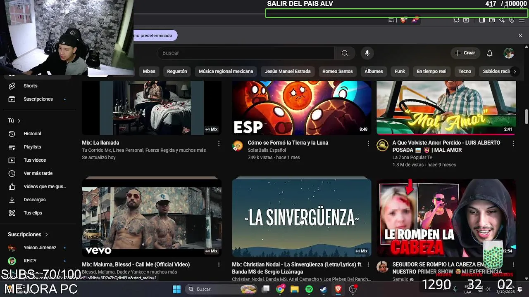The width and height of the screenshot is (529, 297).
Task: Select the Mixes chip
Action: pyautogui.click(x=149, y=71)
